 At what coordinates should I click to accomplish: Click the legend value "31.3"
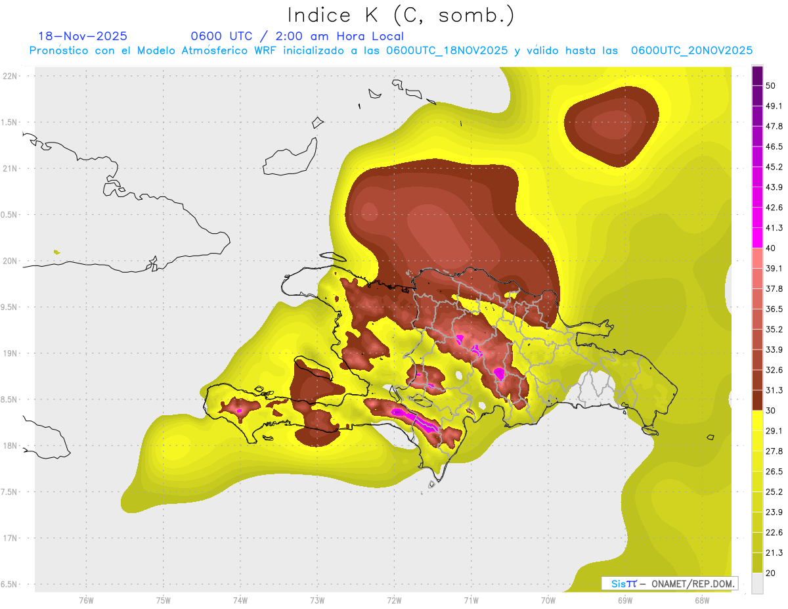[775, 390]
